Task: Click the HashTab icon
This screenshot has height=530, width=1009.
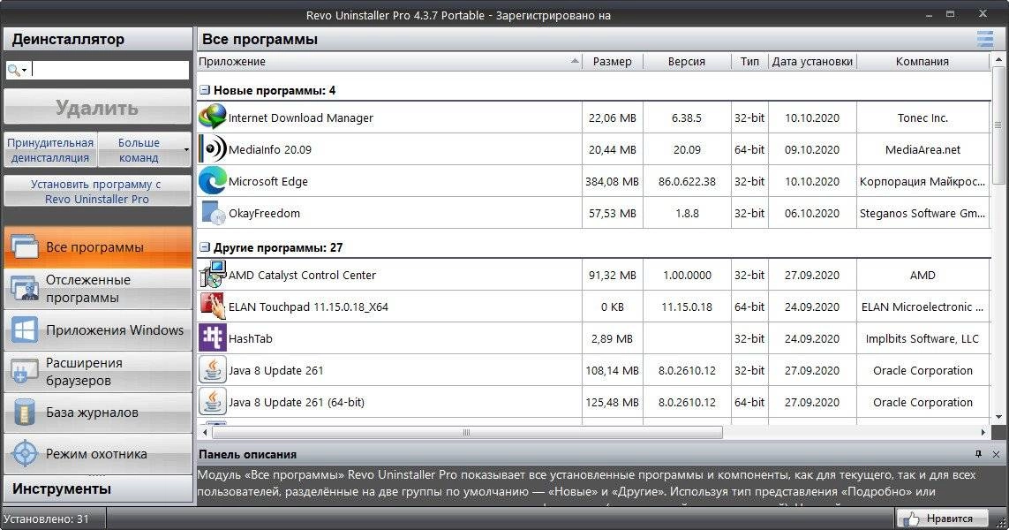Action: coord(213,338)
